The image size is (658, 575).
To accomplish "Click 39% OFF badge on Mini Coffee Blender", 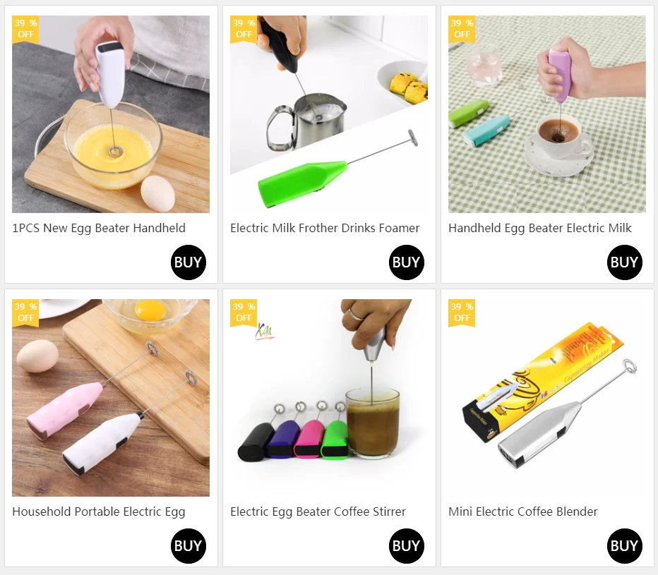I will [462, 313].
